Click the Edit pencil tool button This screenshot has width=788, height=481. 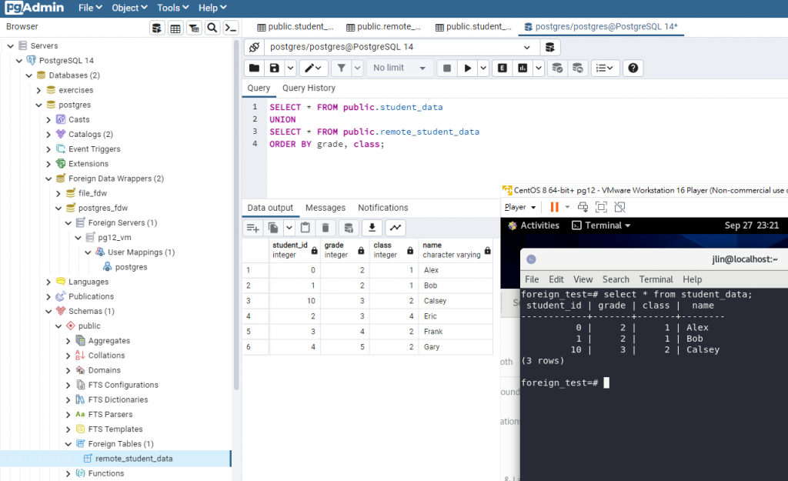[314, 68]
